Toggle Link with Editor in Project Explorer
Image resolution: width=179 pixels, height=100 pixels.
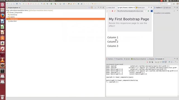(92, 7)
